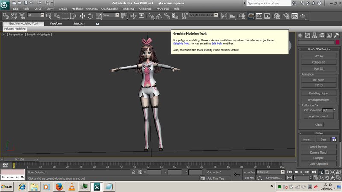
Task: Click the Render Production teapot
Action: (x=303, y=16)
